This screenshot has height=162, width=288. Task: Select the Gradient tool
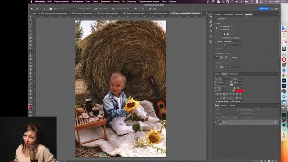(x=31, y=66)
